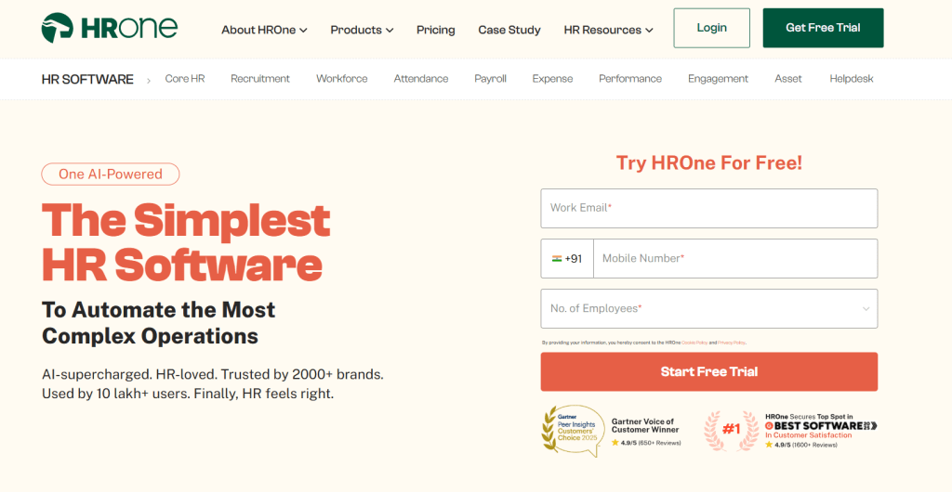
Task: Click the India flag country code selector
Action: click(567, 259)
